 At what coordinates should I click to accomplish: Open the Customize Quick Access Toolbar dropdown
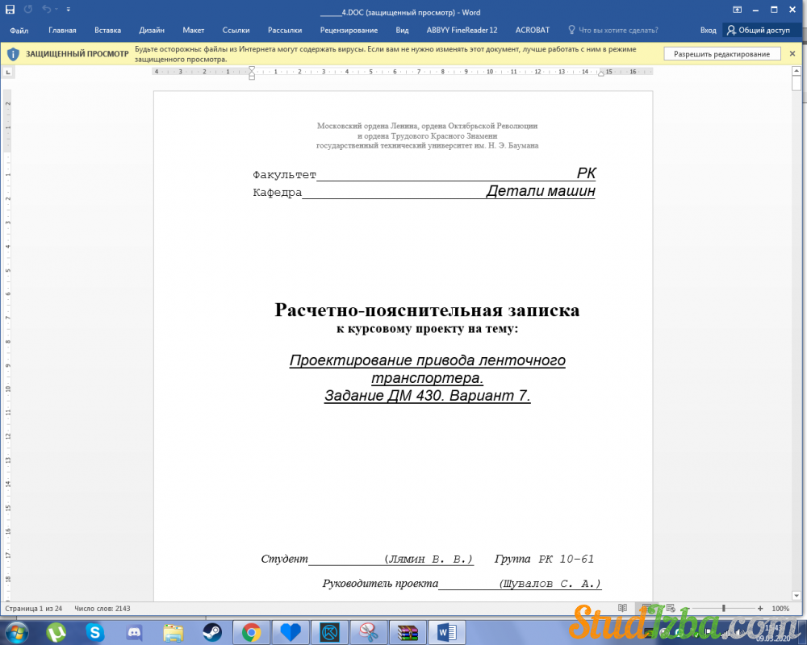(x=68, y=10)
